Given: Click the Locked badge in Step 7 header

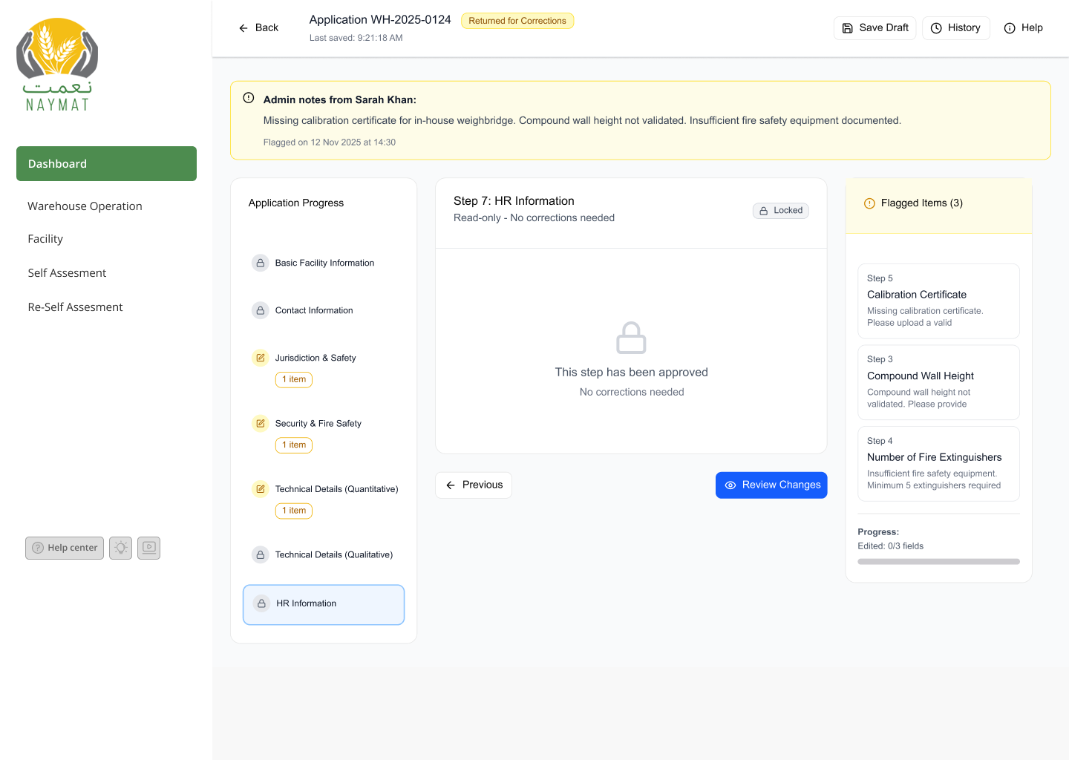Looking at the screenshot, I should coord(780,211).
